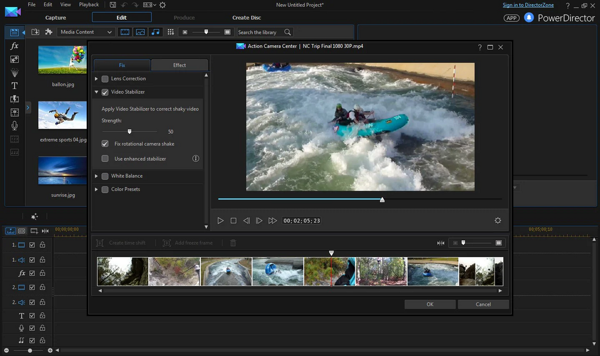600x356 pixels.
Task: Enable Use enhanced stabilizer option
Action: tap(105, 158)
